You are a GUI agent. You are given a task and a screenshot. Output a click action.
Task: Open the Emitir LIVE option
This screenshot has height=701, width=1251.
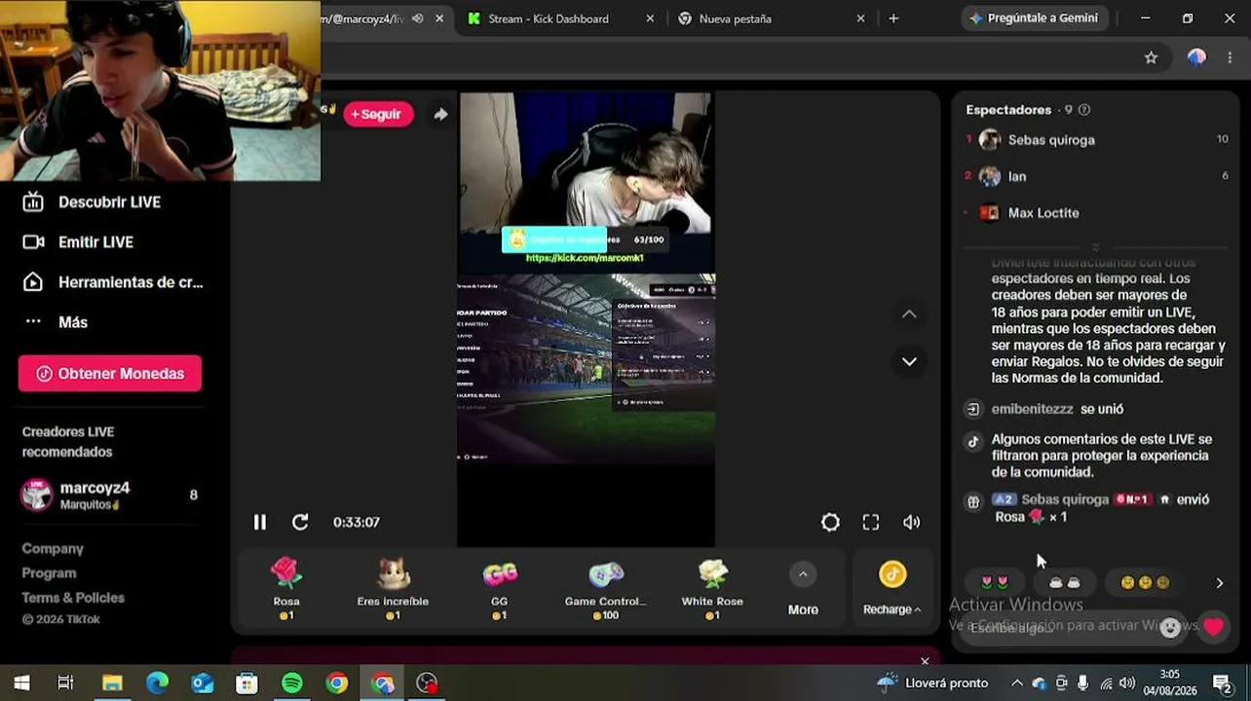coord(78,242)
